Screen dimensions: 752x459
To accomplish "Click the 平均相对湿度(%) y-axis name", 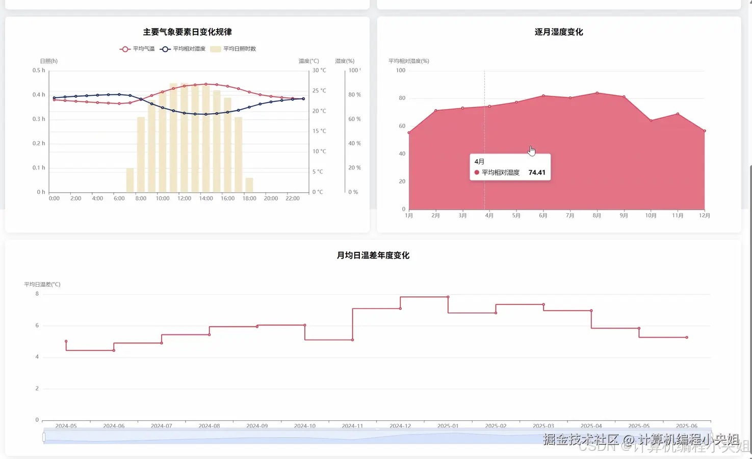I will pyautogui.click(x=409, y=61).
